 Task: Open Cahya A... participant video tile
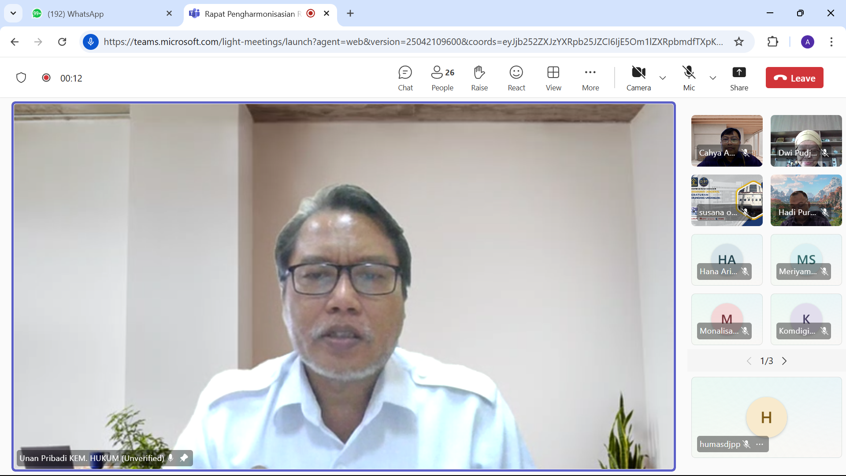click(727, 141)
